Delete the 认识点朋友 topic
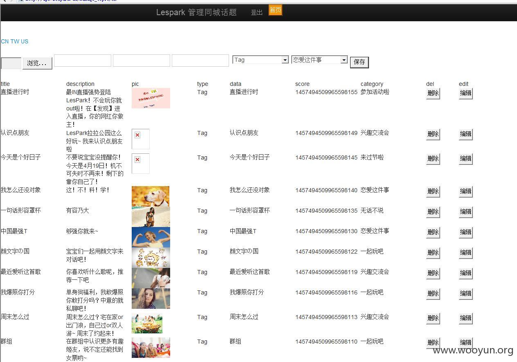 [433, 134]
